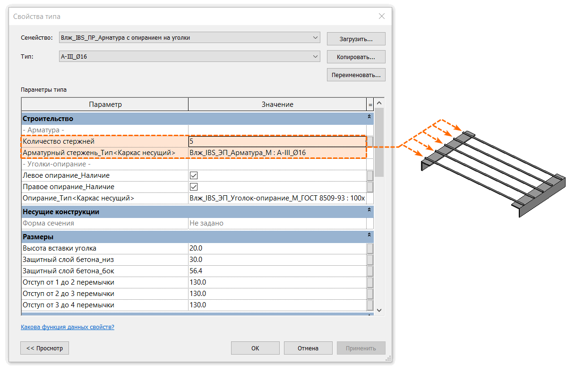Select the Арматурный стержень_Тип value cell
This screenshot has width=584, height=374.
277,153
